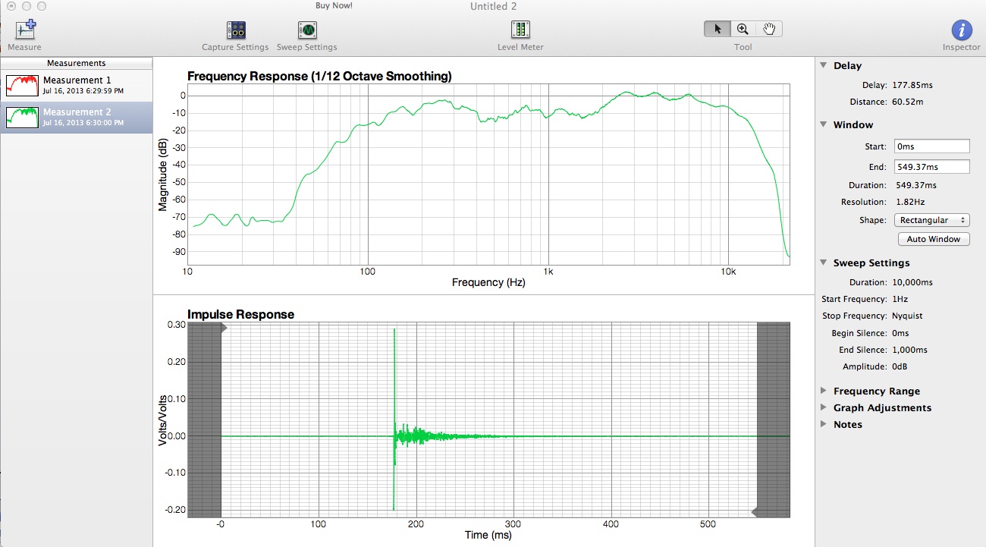
Task: Expand the Notes section
Action: [824, 425]
